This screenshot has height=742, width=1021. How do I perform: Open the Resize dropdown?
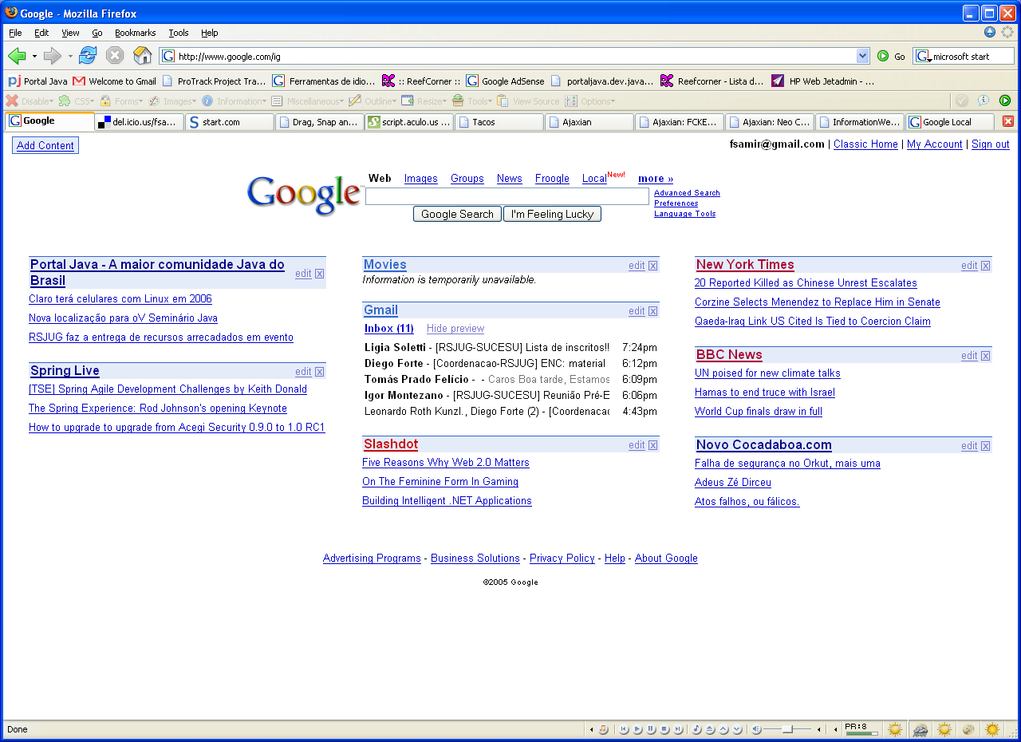coord(424,101)
